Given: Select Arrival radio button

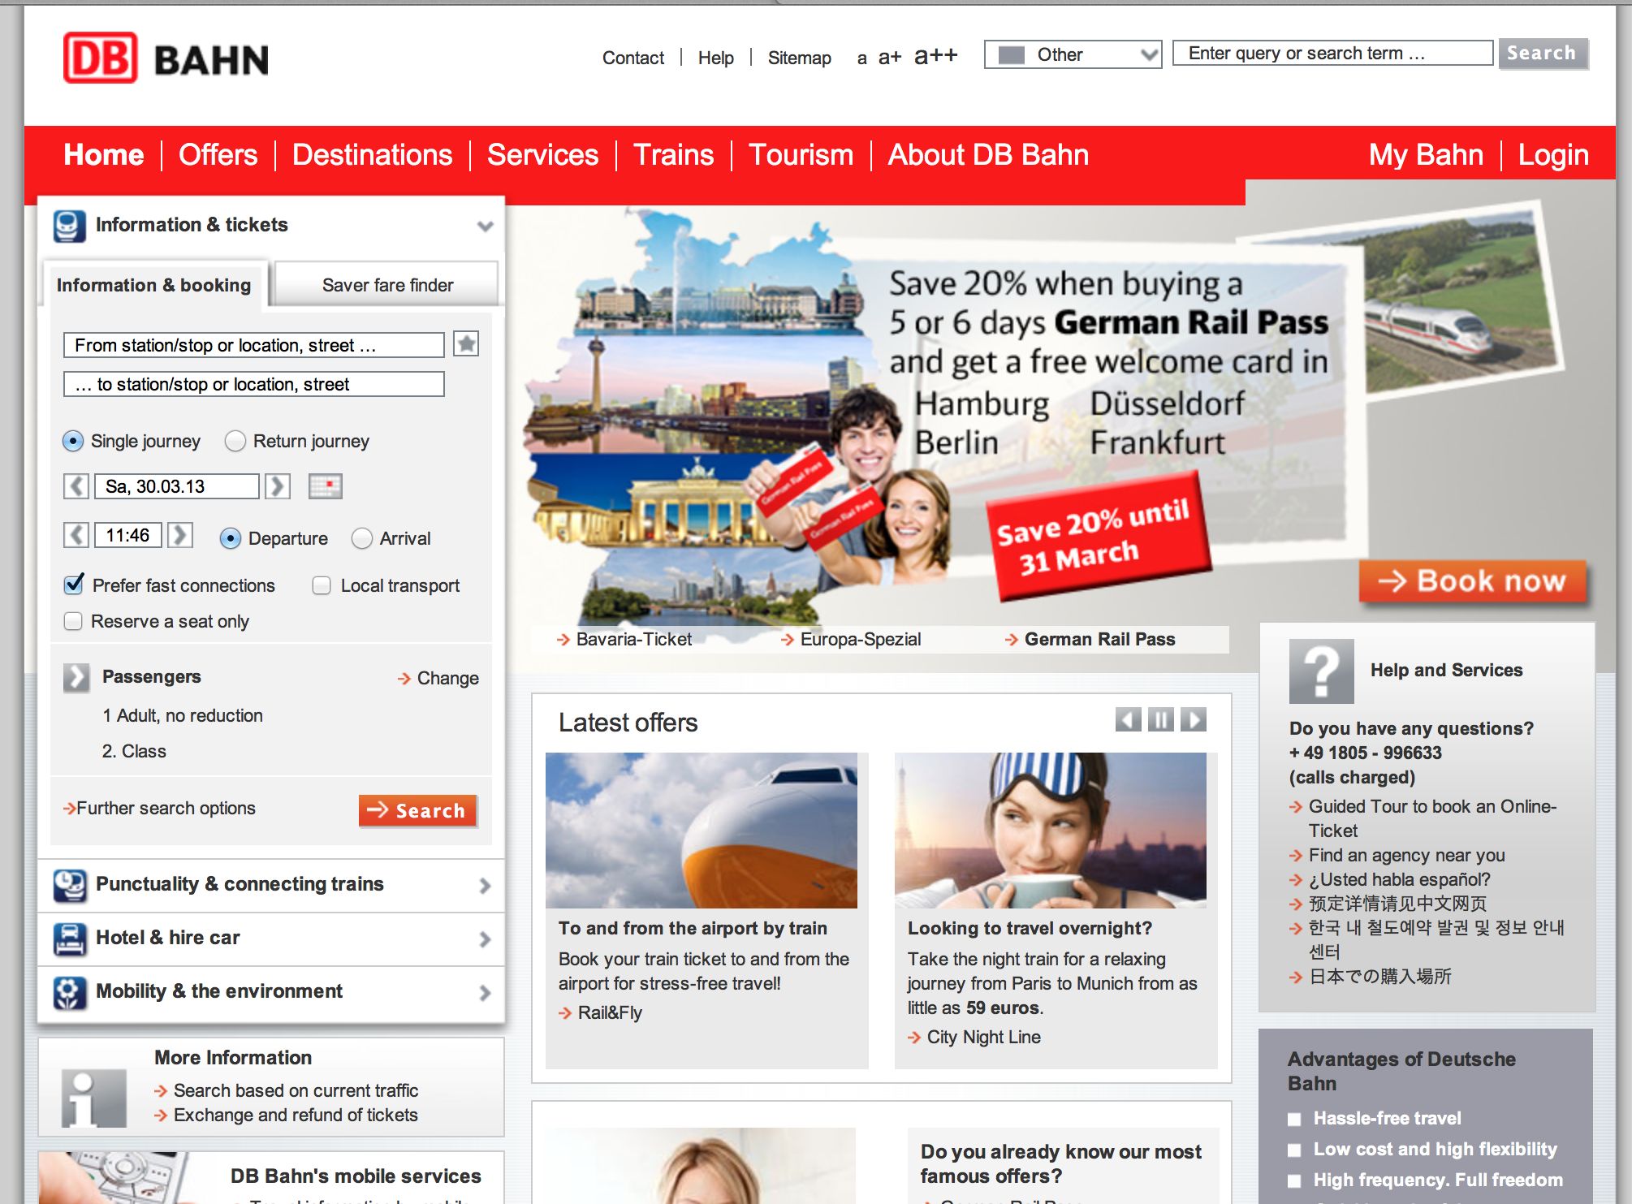Looking at the screenshot, I should tap(362, 538).
